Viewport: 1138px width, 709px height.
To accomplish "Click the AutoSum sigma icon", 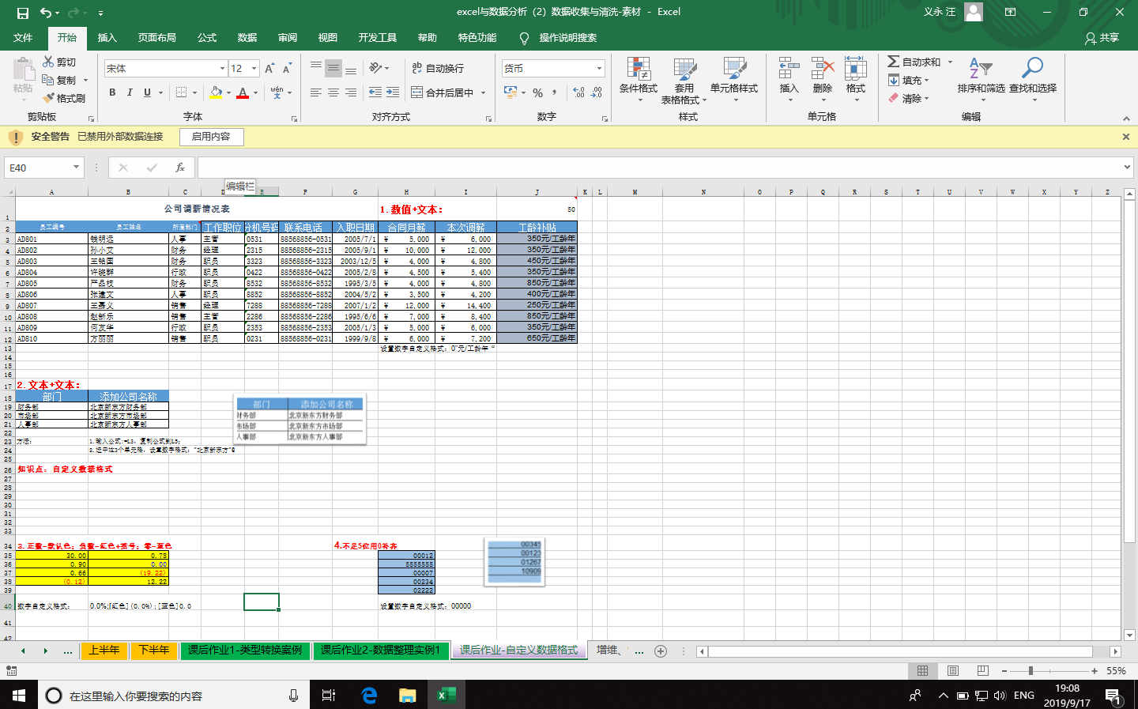I will coord(893,62).
